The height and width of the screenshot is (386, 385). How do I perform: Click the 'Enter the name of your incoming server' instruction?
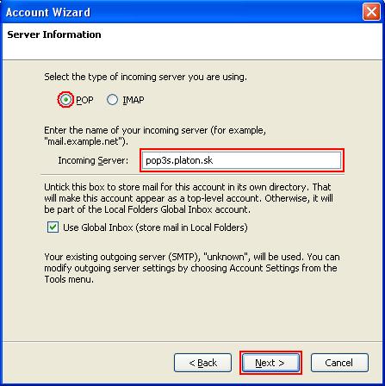tap(155, 136)
